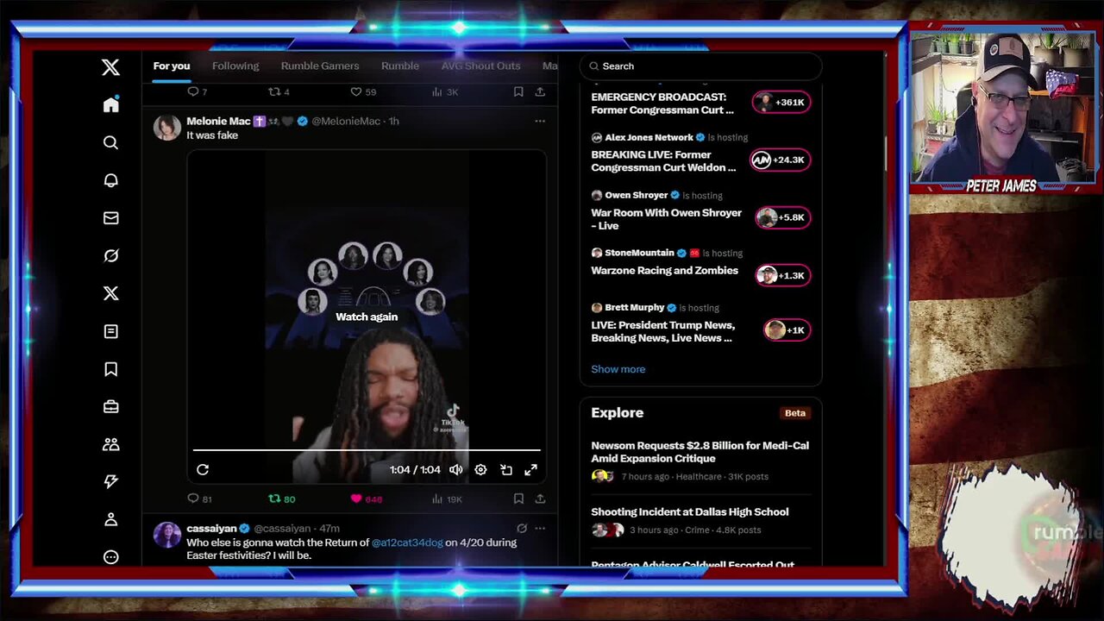Show more live broadcasts

pos(618,369)
